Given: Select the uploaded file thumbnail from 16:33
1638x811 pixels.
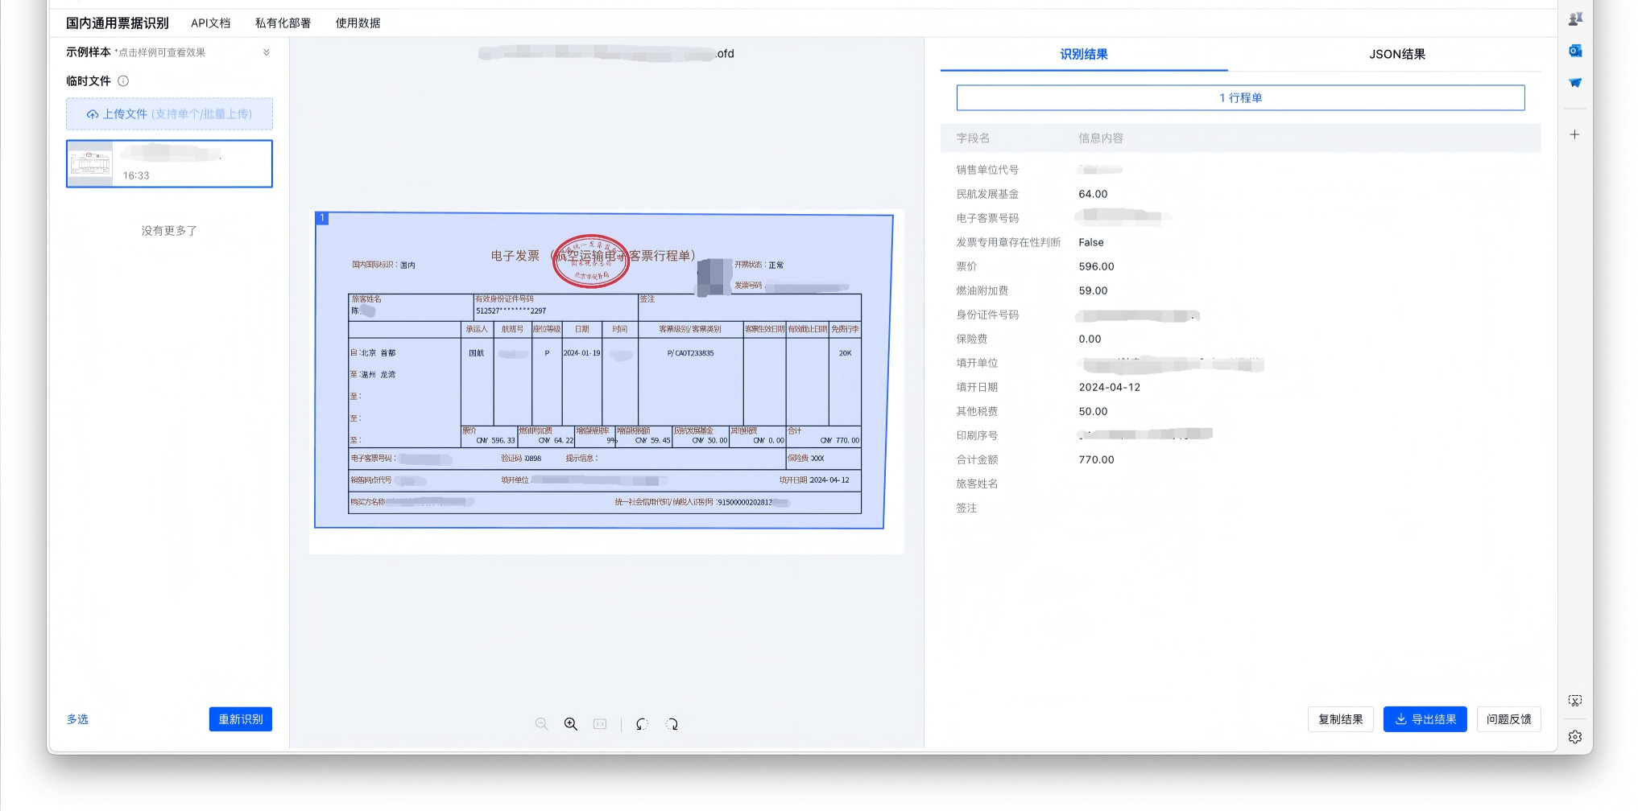Looking at the screenshot, I should click(169, 164).
